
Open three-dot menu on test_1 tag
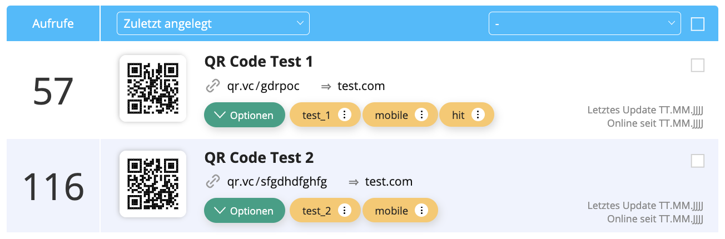345,115
